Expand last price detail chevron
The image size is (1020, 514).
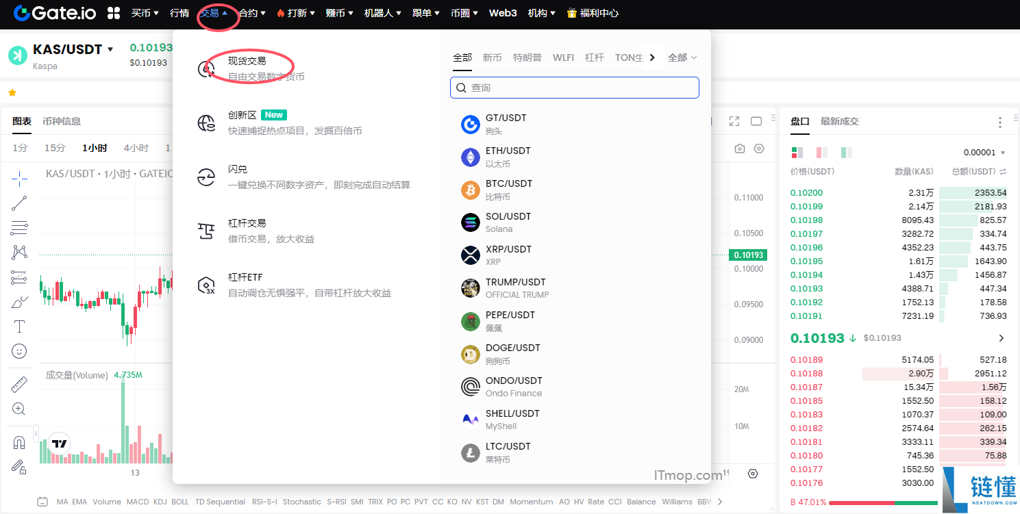[1001, 338]
